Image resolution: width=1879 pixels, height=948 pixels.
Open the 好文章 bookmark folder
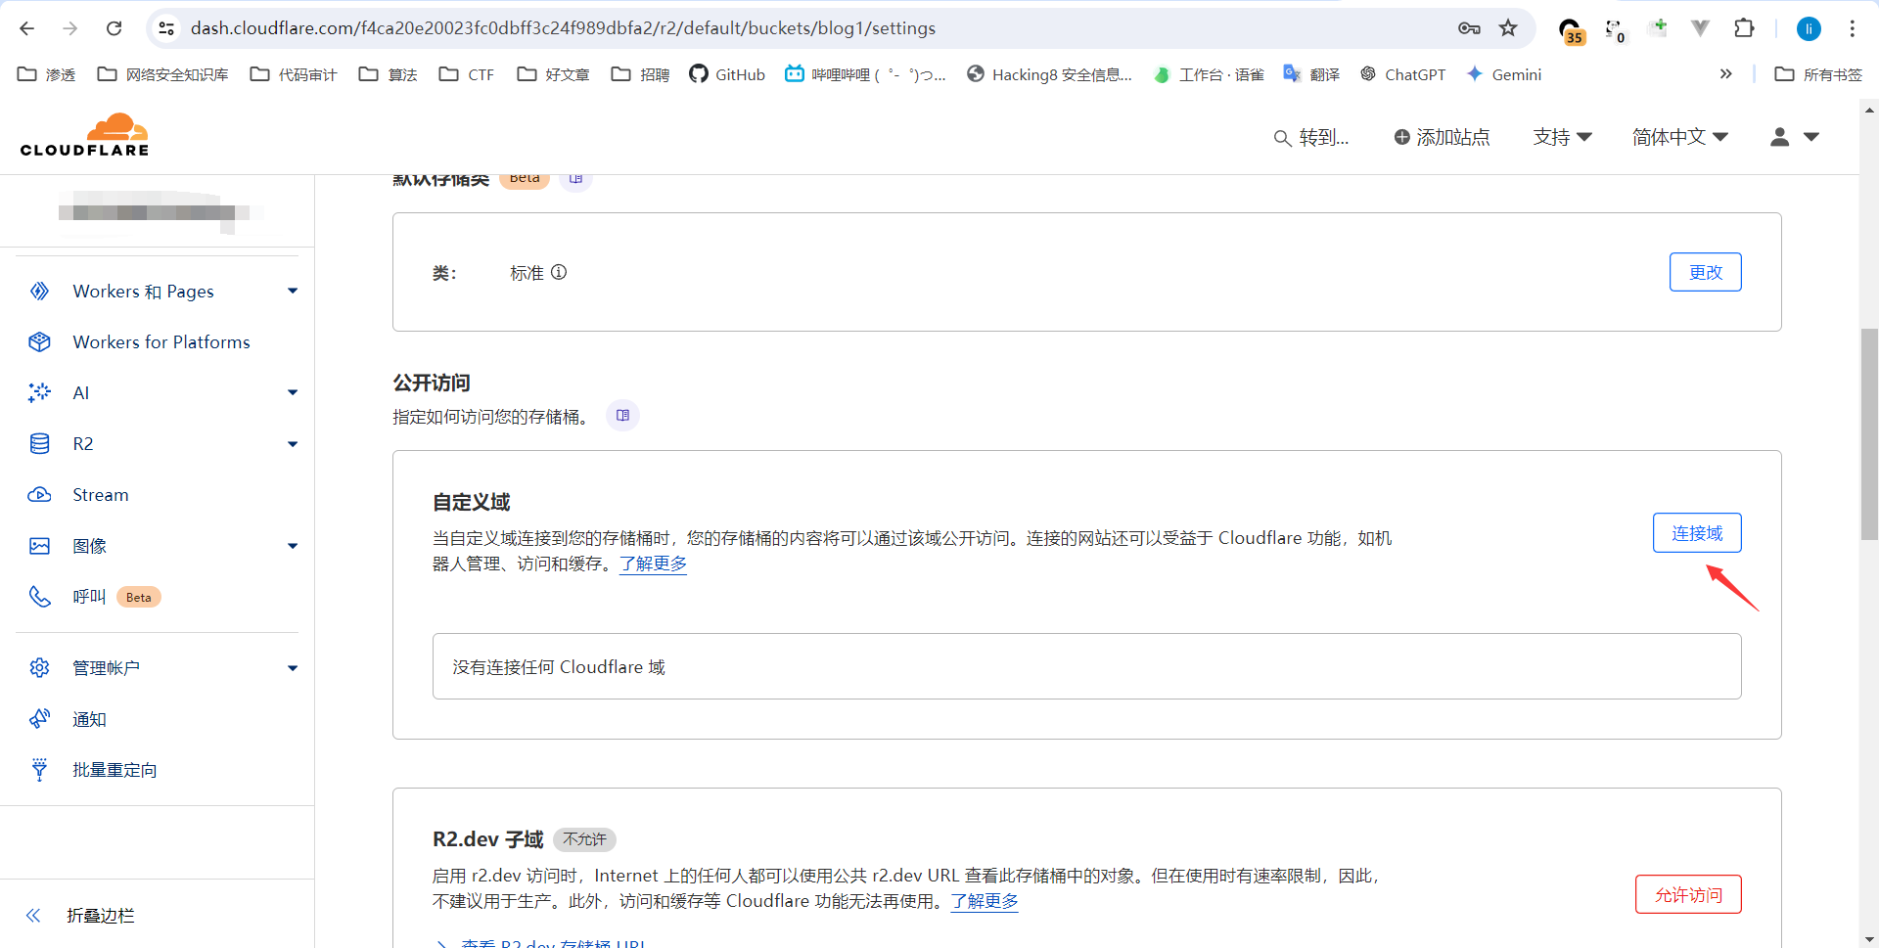(553, 74)
